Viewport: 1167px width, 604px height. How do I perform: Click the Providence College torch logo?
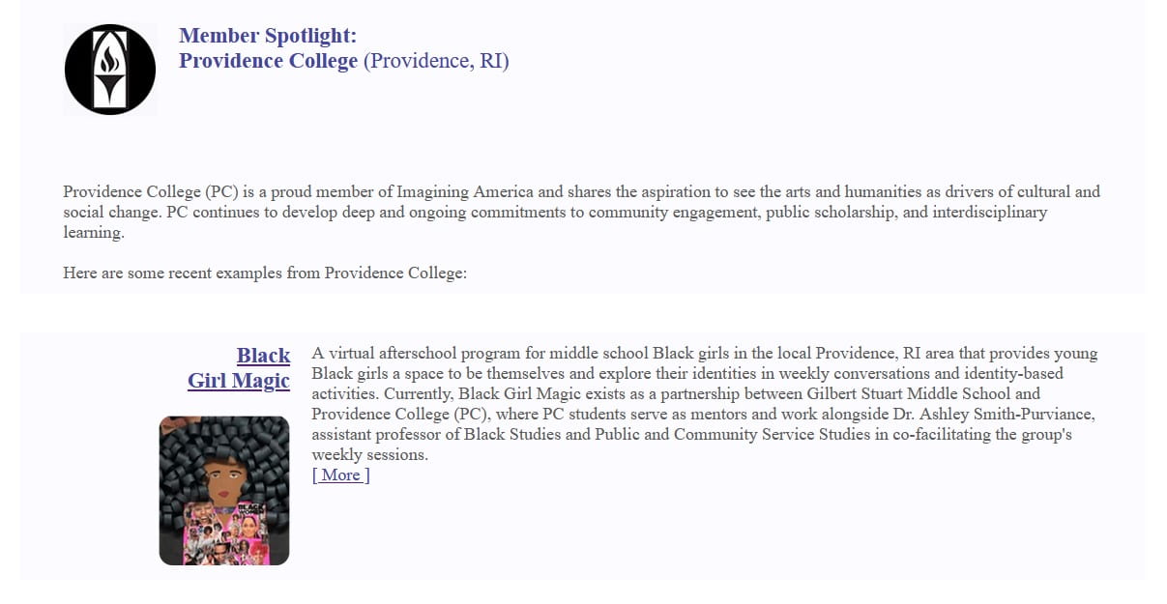110,70
